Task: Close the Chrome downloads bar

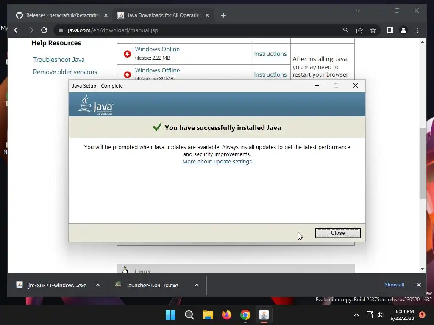Action: [418, 285]
